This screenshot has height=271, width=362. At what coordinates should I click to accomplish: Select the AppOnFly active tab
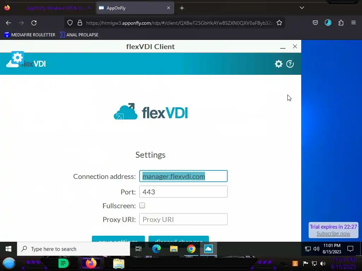tap(135, 8)
